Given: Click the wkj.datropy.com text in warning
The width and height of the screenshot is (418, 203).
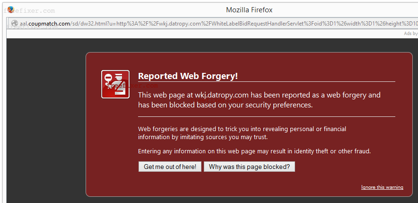Looking at the screenshot, I should click(222, 95).
